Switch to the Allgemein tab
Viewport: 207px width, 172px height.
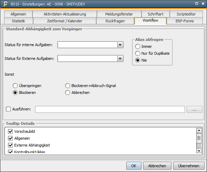coord(18,14)
